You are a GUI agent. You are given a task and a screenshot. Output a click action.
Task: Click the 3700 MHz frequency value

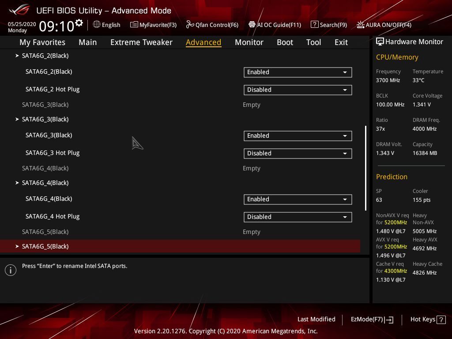(388, 80)
